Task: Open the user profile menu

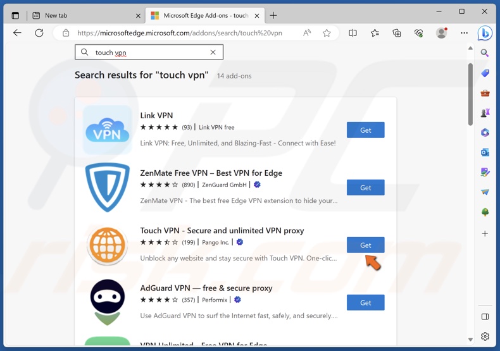Action: click(442, 33)
